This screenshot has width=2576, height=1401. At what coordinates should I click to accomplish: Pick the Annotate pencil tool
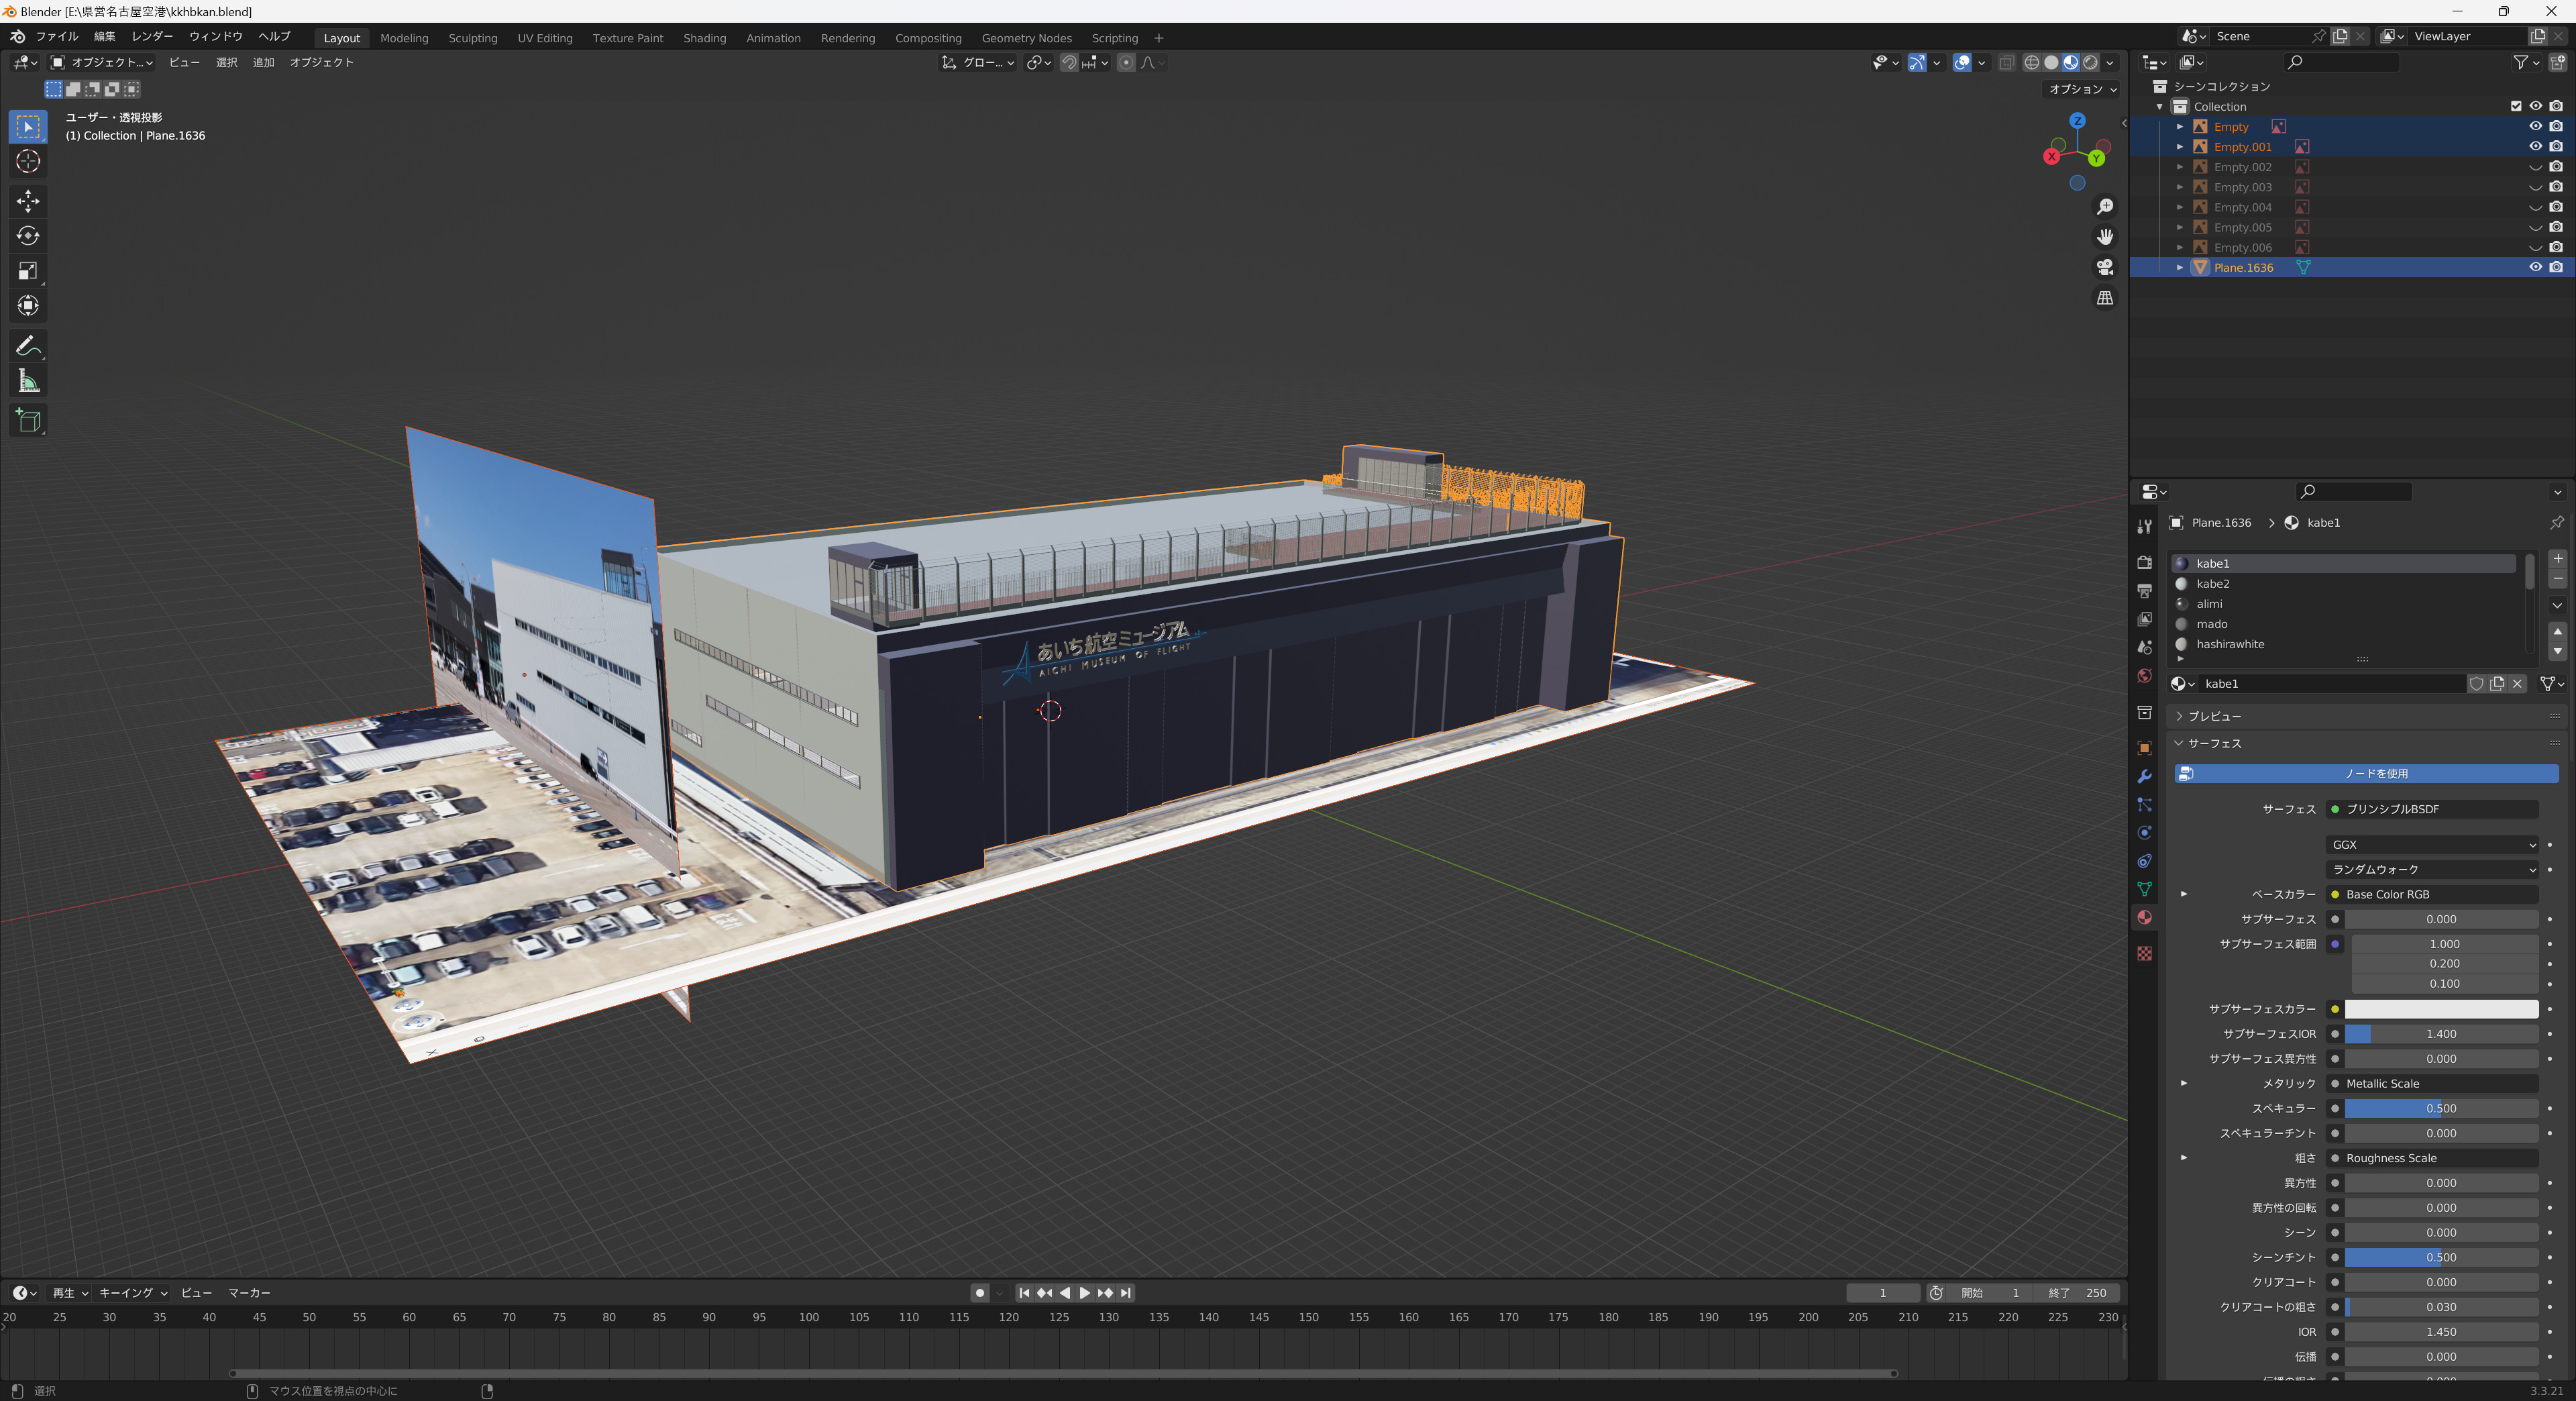click(28, 346)
